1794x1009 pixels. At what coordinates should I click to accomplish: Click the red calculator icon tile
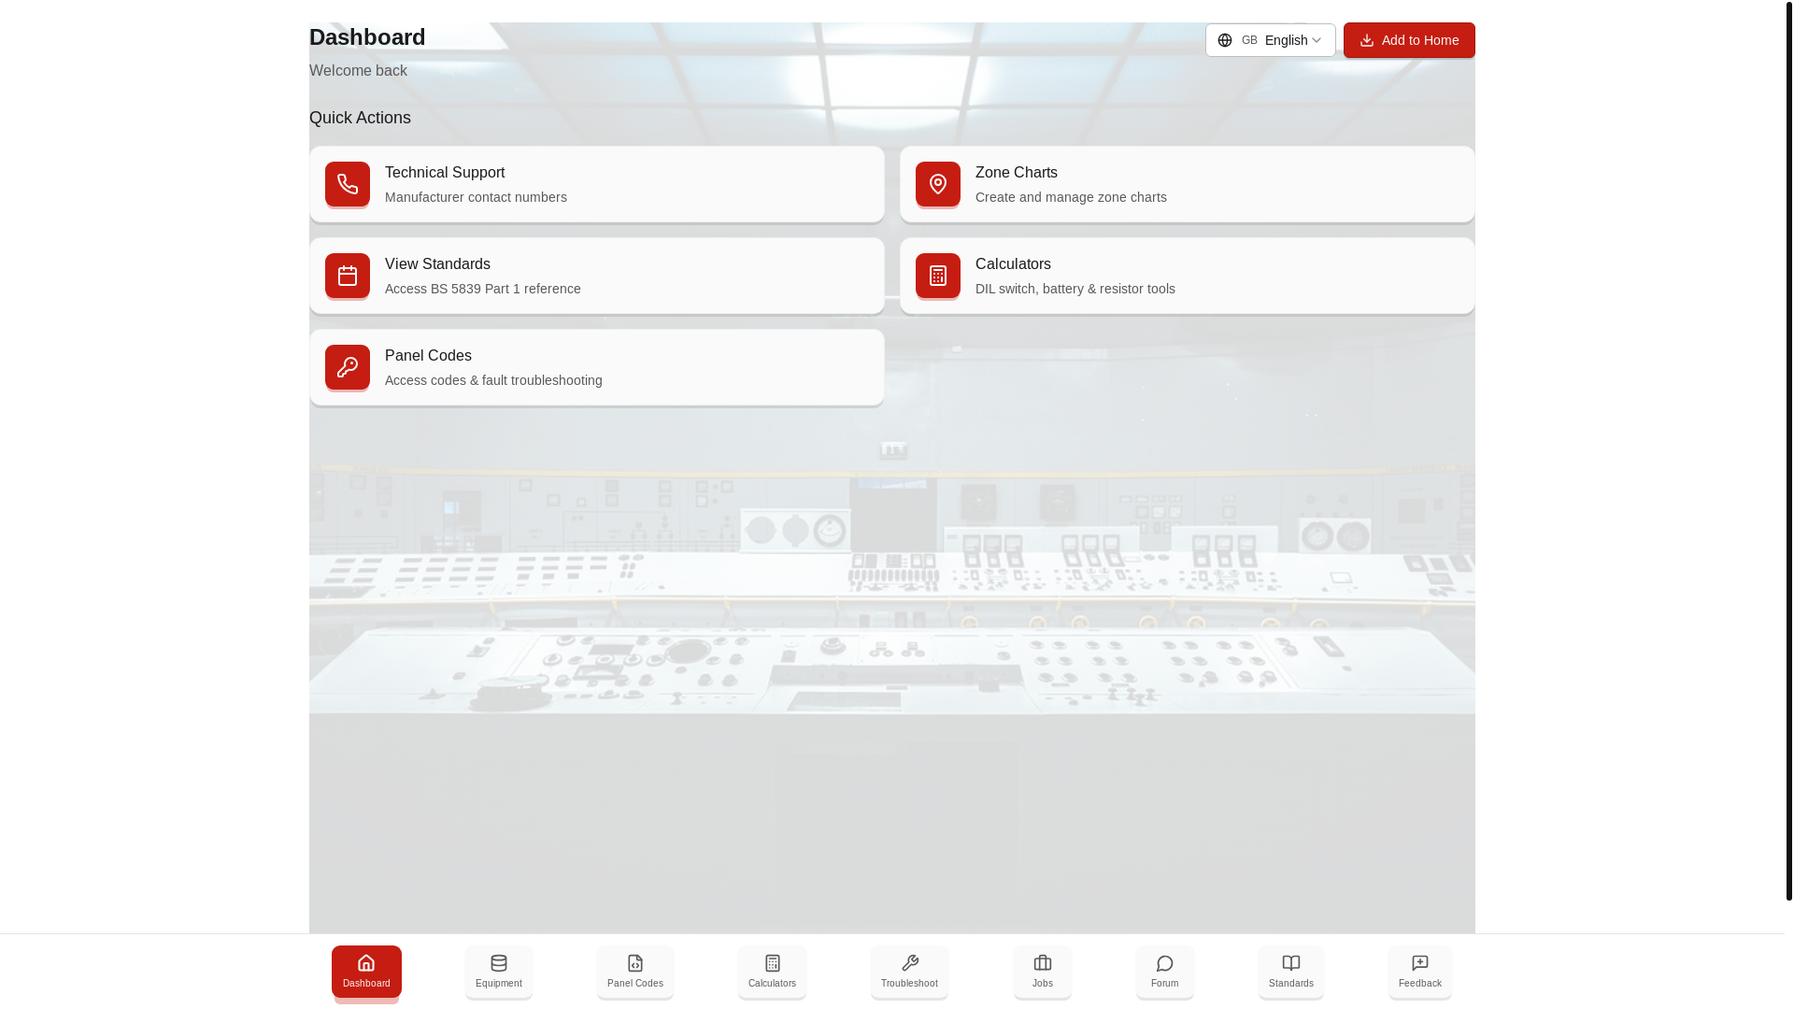click(937, 276)
